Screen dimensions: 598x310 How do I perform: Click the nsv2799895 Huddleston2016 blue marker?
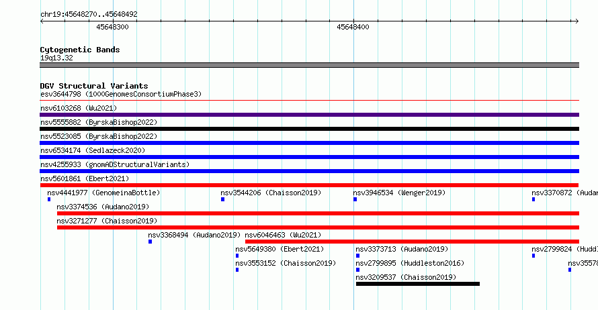tap(357, 270)
